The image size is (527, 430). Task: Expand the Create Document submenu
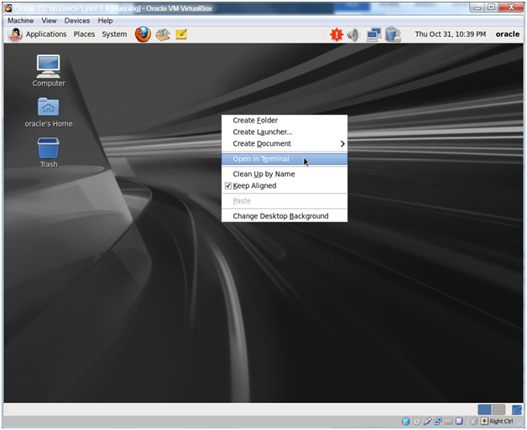[284, 143]
